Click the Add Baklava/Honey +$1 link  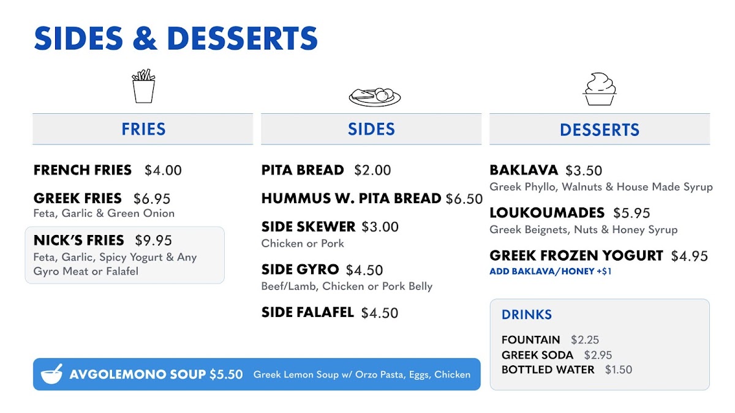pos(550,272)
